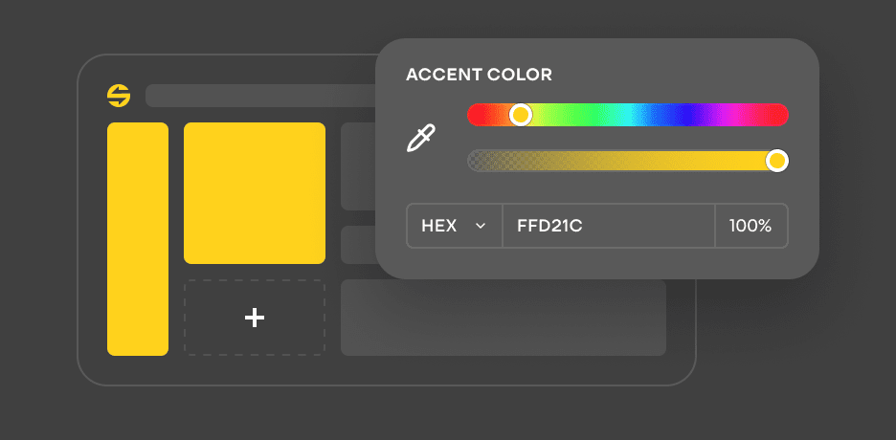The width and height of the screenshot is (896, 440).
Task: Click the opacity slider handle at 100%
Action: pos(777,161)
